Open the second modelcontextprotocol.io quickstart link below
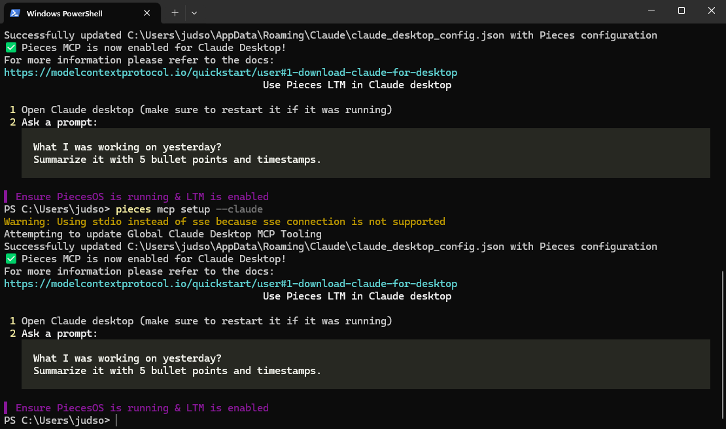The height and width of the screenshot is (429, 726). (231, 284)
